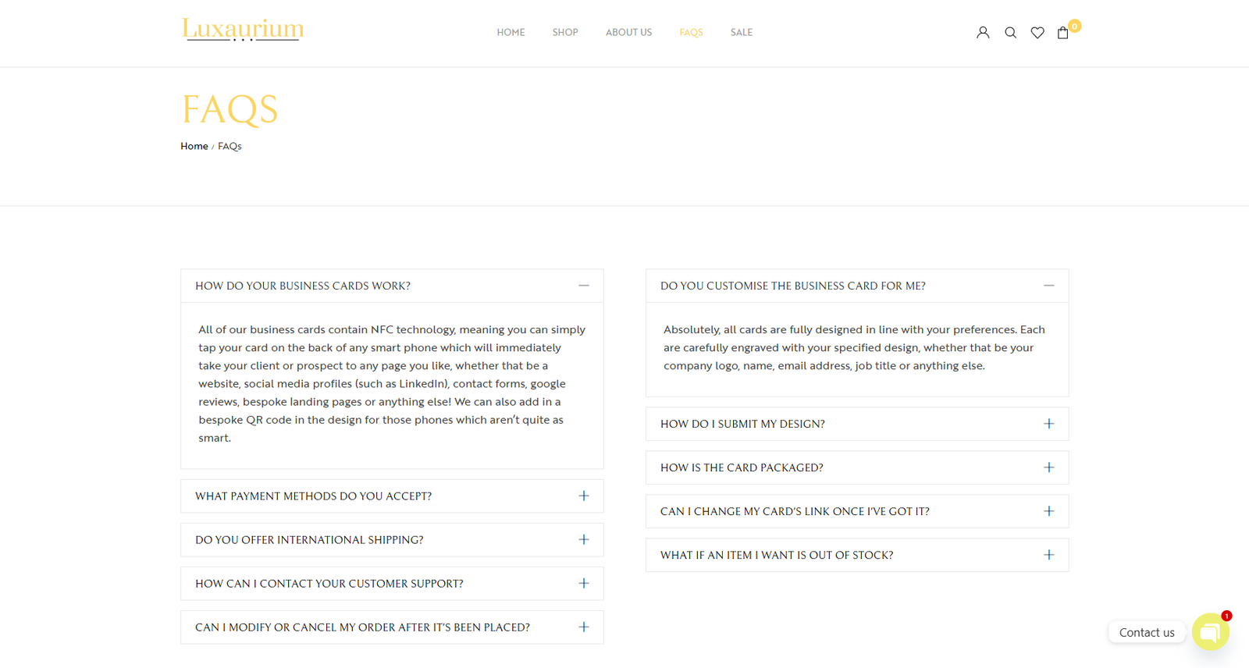Go to the Home menu item

click(511, 33)
